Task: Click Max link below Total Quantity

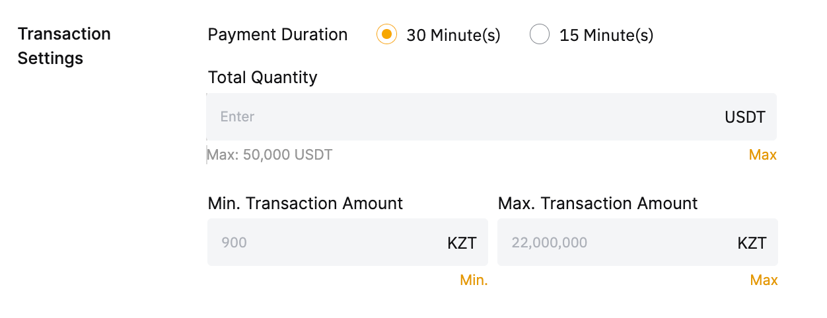Action: pos(762,155)
